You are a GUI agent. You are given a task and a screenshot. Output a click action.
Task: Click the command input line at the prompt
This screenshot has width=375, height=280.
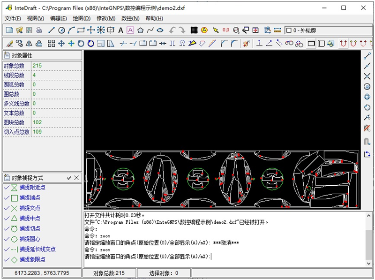(225, 257)
